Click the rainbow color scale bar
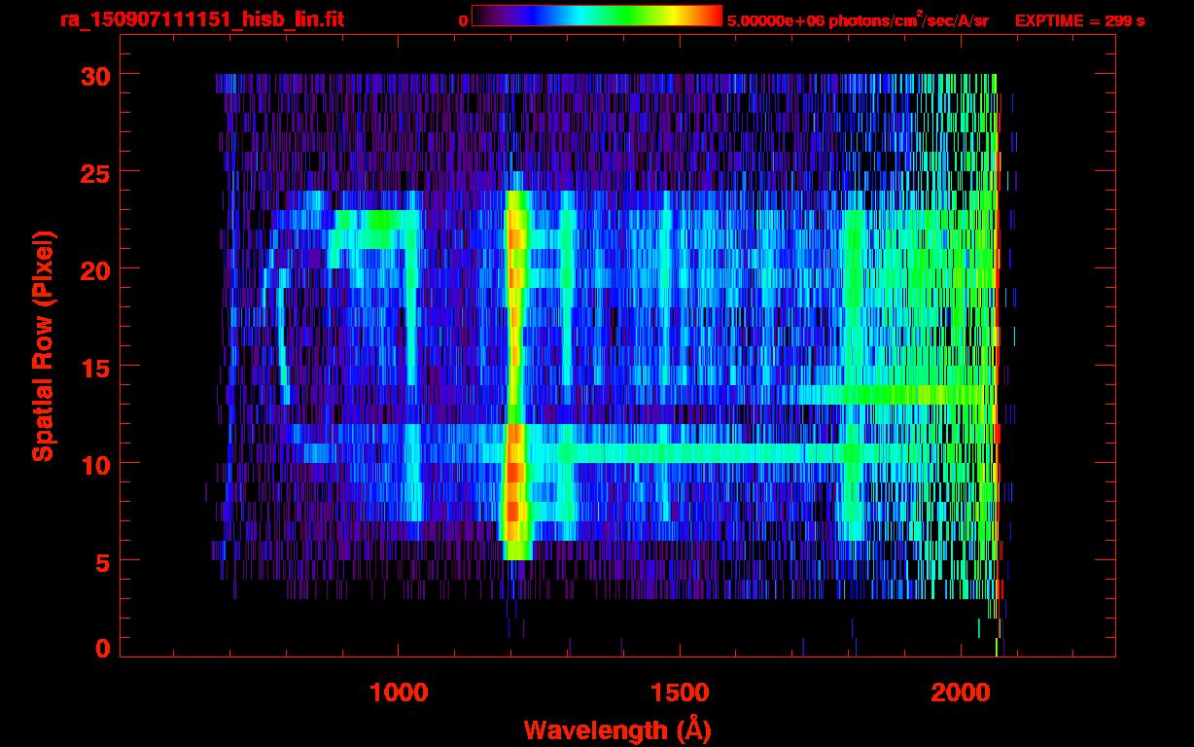 [x=597, y=16]
